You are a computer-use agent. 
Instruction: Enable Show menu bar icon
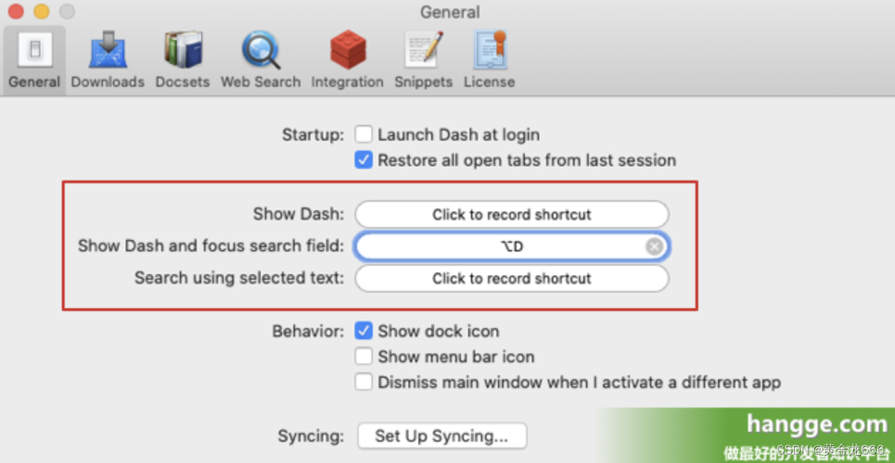click(x=363, y=356)
